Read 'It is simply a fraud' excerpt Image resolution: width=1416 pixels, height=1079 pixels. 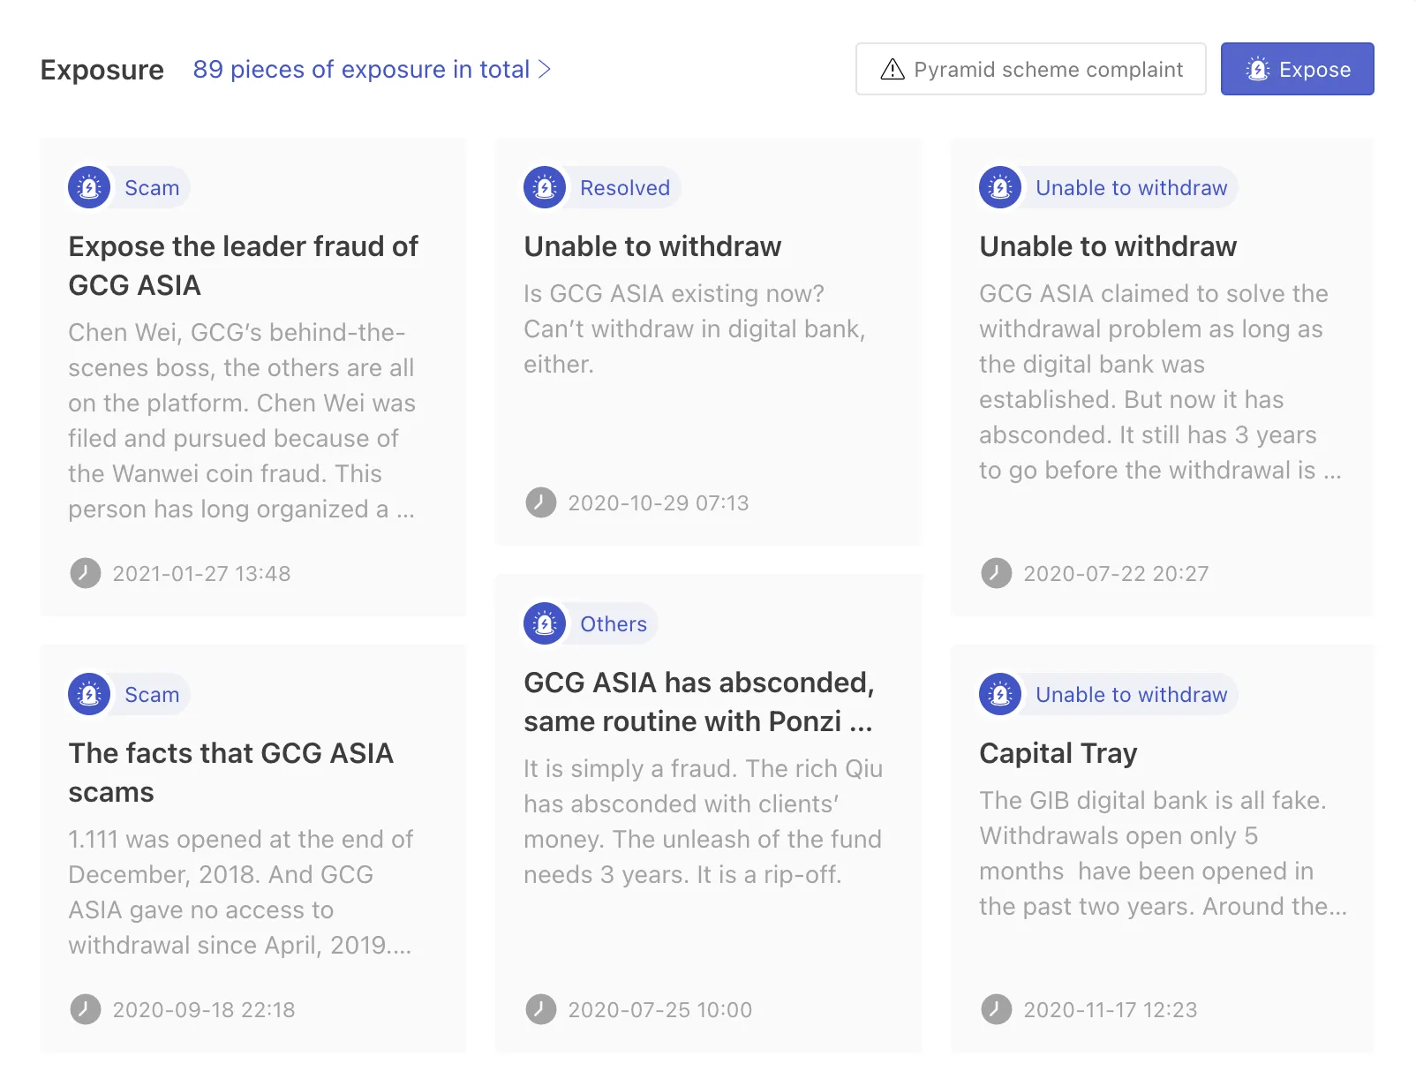704,821
